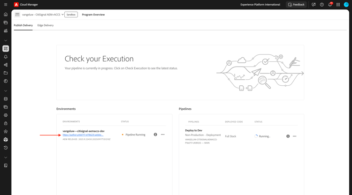Screen dimensions: 352x195
Task: Click the Feedback button
Action: [x=296, y=5]
